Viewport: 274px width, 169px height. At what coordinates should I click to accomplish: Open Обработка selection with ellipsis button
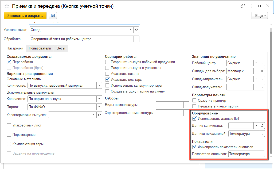(136, 39)
